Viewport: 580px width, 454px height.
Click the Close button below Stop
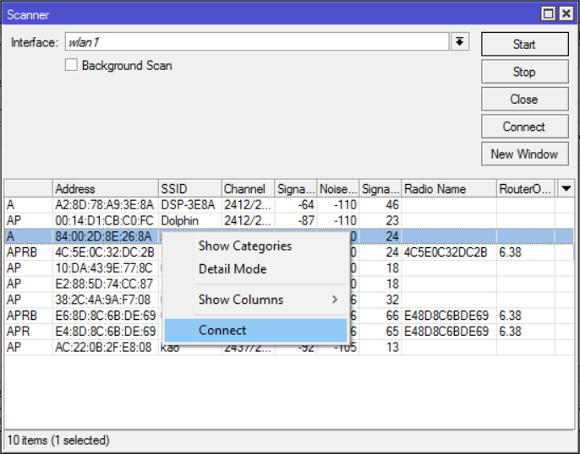click(523, 99)
